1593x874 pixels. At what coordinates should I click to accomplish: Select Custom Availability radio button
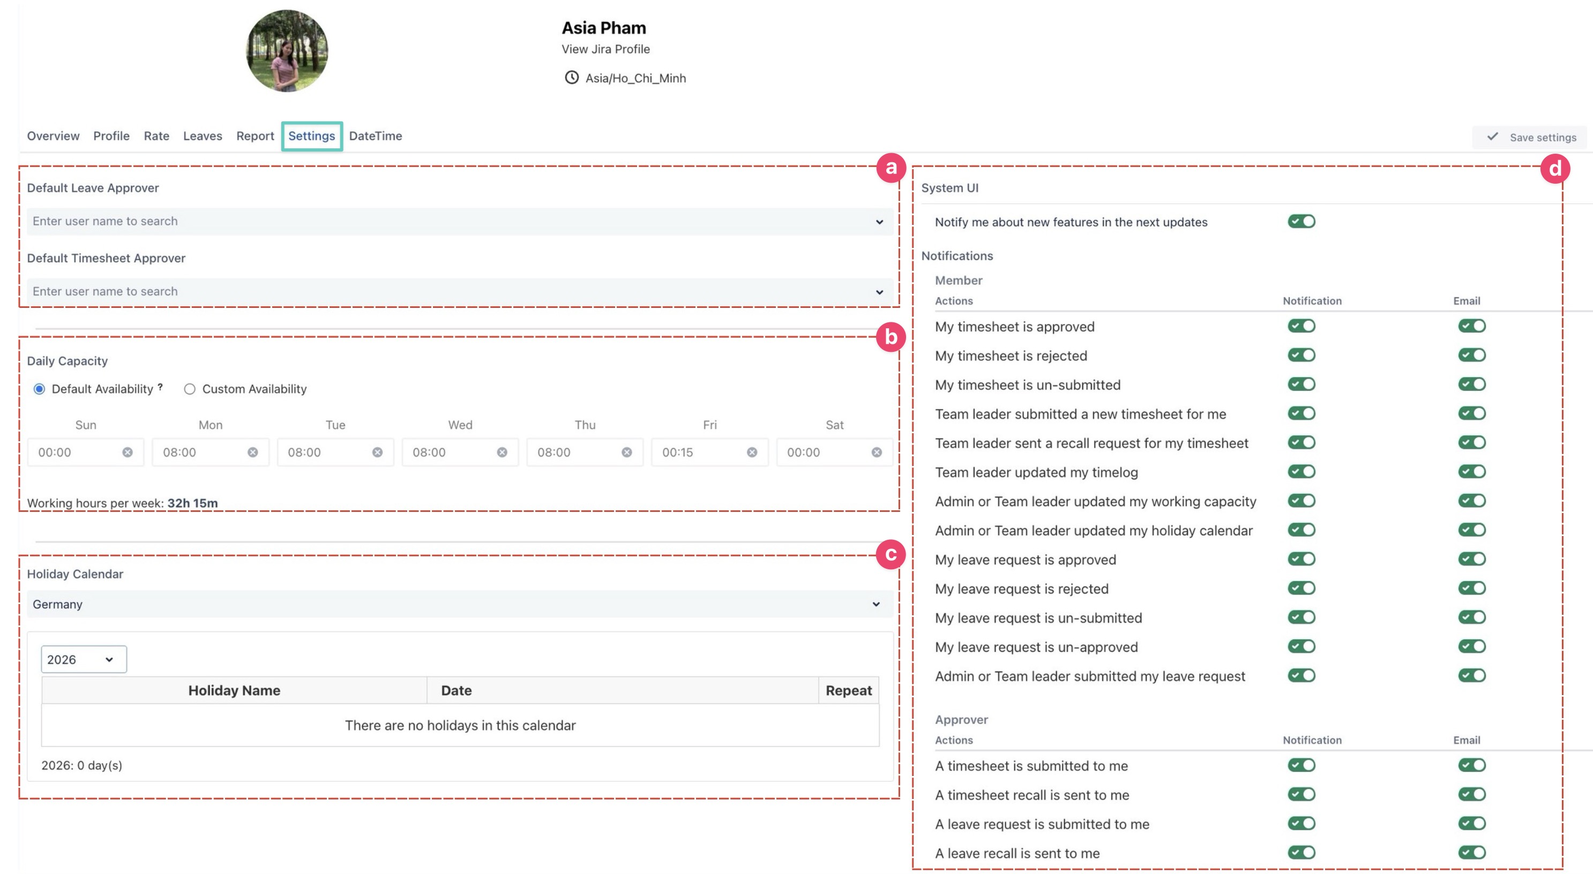190,389
